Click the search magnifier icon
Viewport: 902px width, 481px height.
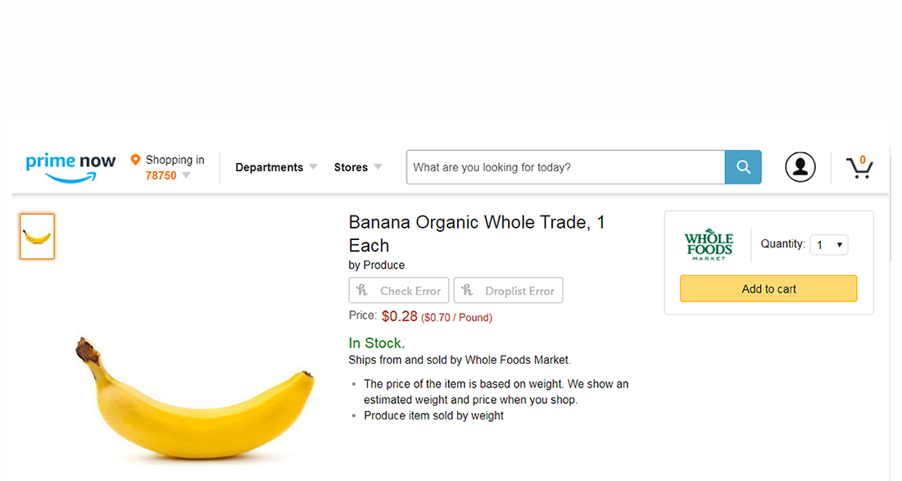coord(742,166)
